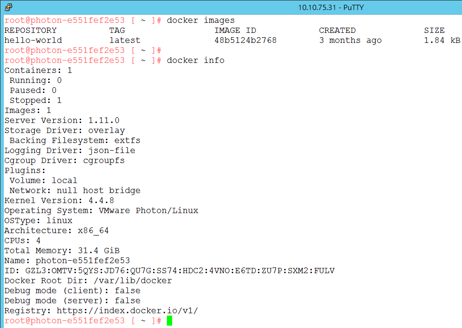Click 'VMware Photon/Linux' operating system text

(148, 211)
